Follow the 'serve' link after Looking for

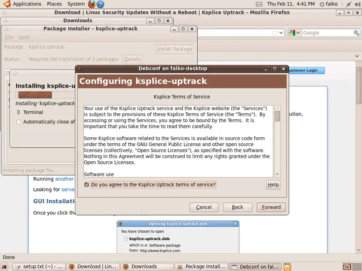[x=68, y=189]
